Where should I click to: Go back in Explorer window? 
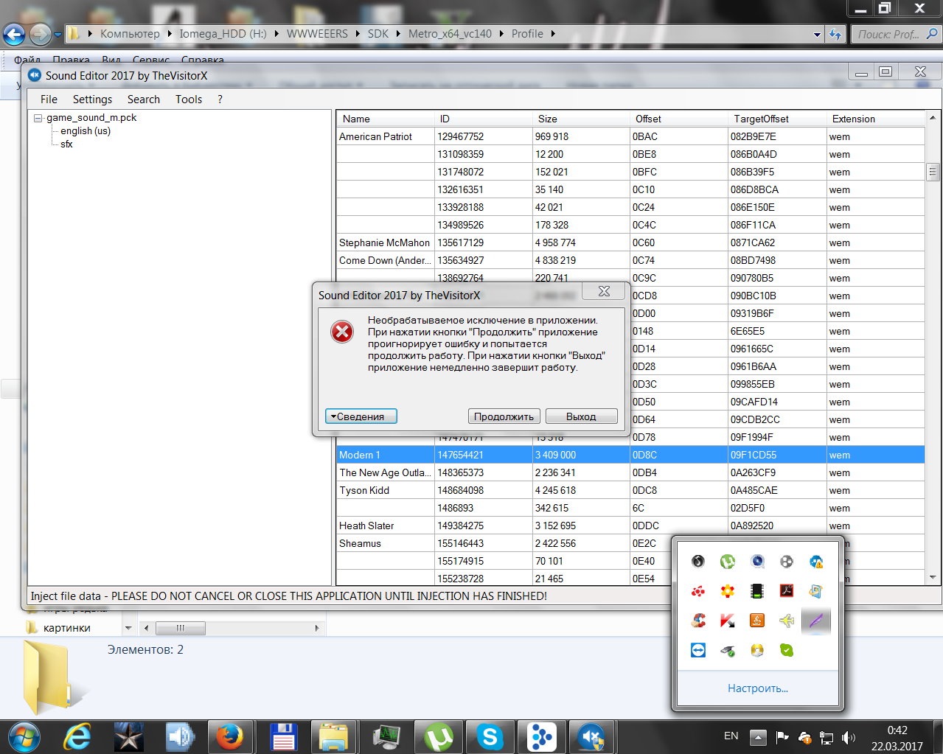[14, 34]
